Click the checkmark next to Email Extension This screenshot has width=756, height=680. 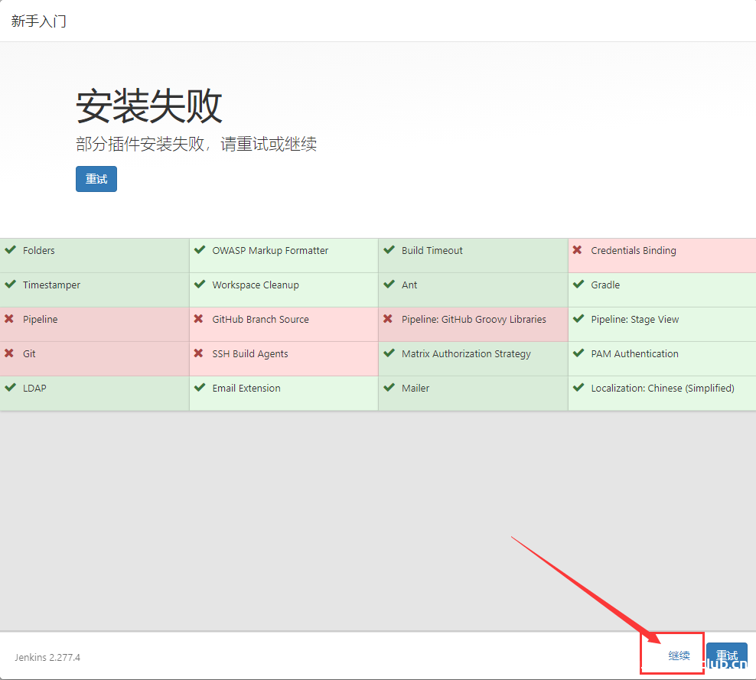tap(200, 388)
